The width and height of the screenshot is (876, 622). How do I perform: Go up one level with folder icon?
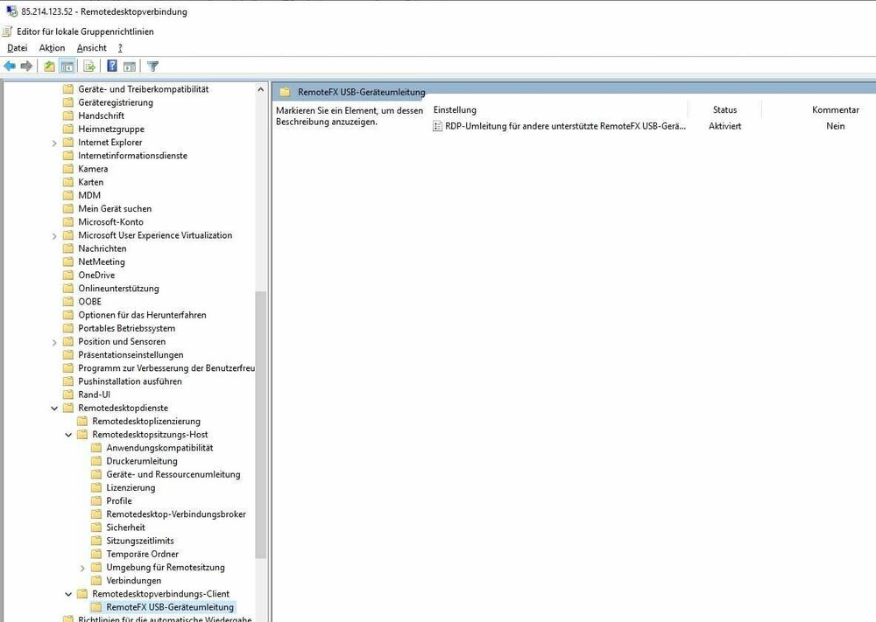(49, 66)
